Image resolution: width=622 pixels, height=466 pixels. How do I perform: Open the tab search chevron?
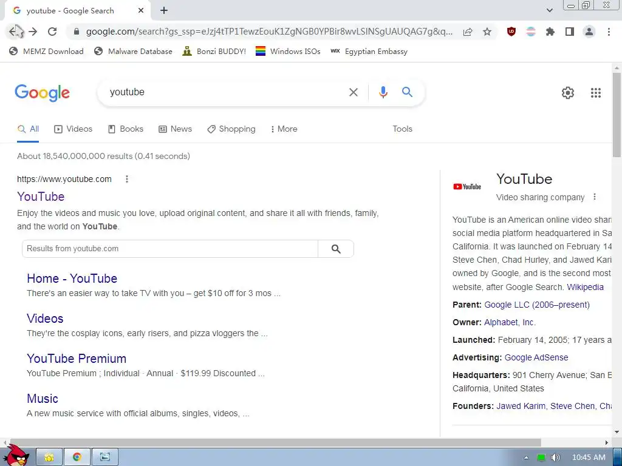[x=550, y=10]
